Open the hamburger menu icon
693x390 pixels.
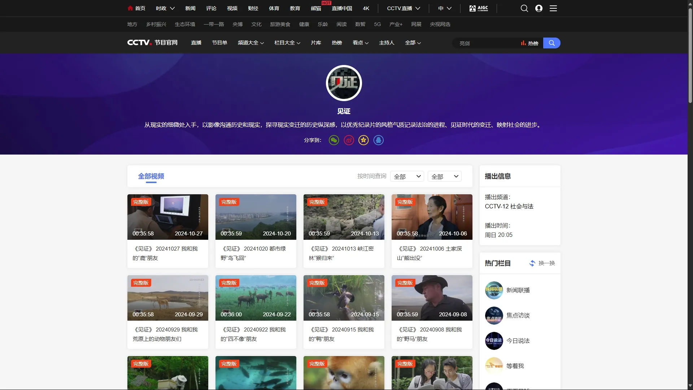pos(553,8)
